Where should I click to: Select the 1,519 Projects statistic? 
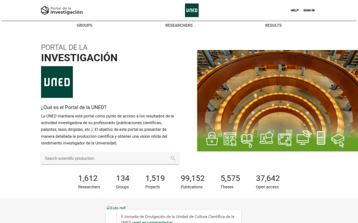pos(155,182)
